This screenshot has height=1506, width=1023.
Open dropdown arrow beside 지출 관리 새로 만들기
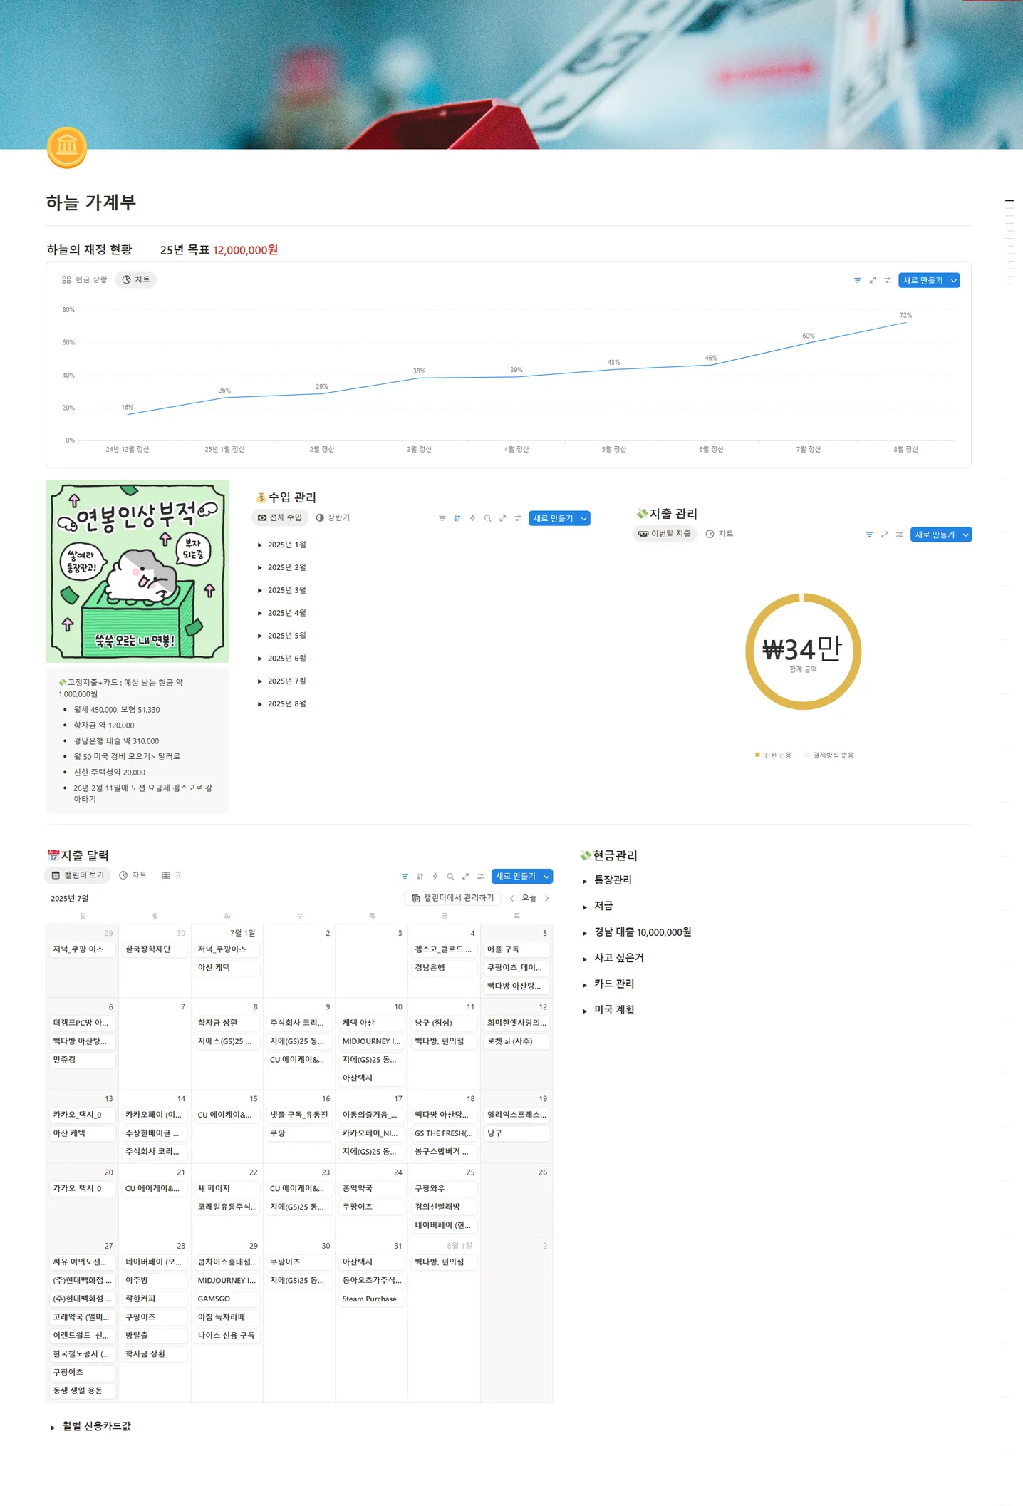click(966, 535)
